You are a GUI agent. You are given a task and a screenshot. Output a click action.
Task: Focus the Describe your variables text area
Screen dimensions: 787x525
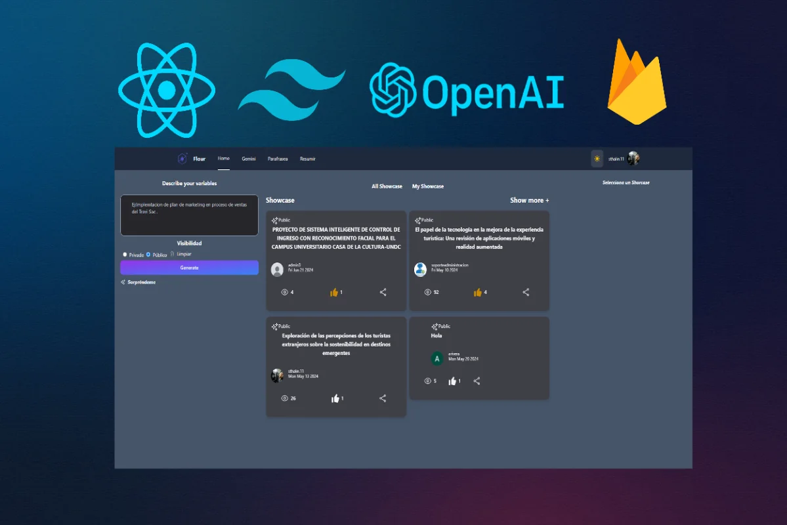189,215
